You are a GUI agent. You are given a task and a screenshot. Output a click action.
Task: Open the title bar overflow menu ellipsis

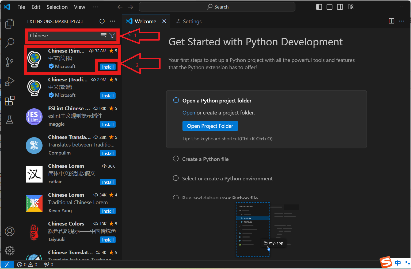point(96,7)
